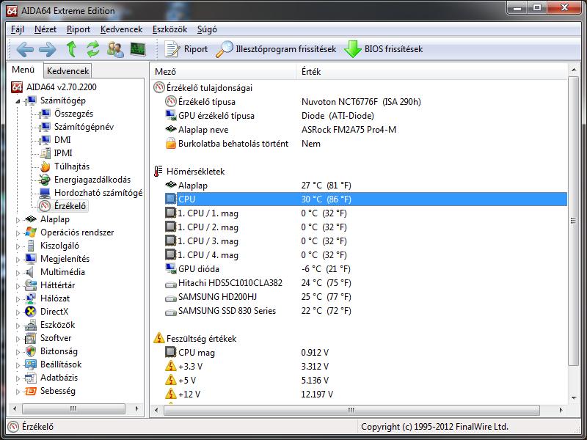Click the GPU dióda row icon
The image size is (587, 440).
pyautogui.click(x=171, y=268)
